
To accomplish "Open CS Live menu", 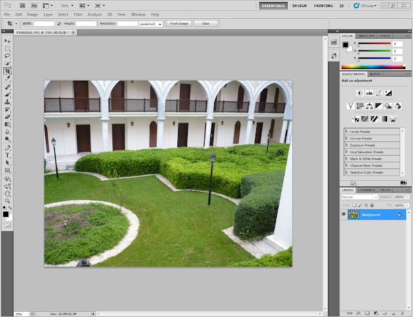I will 365,6.
